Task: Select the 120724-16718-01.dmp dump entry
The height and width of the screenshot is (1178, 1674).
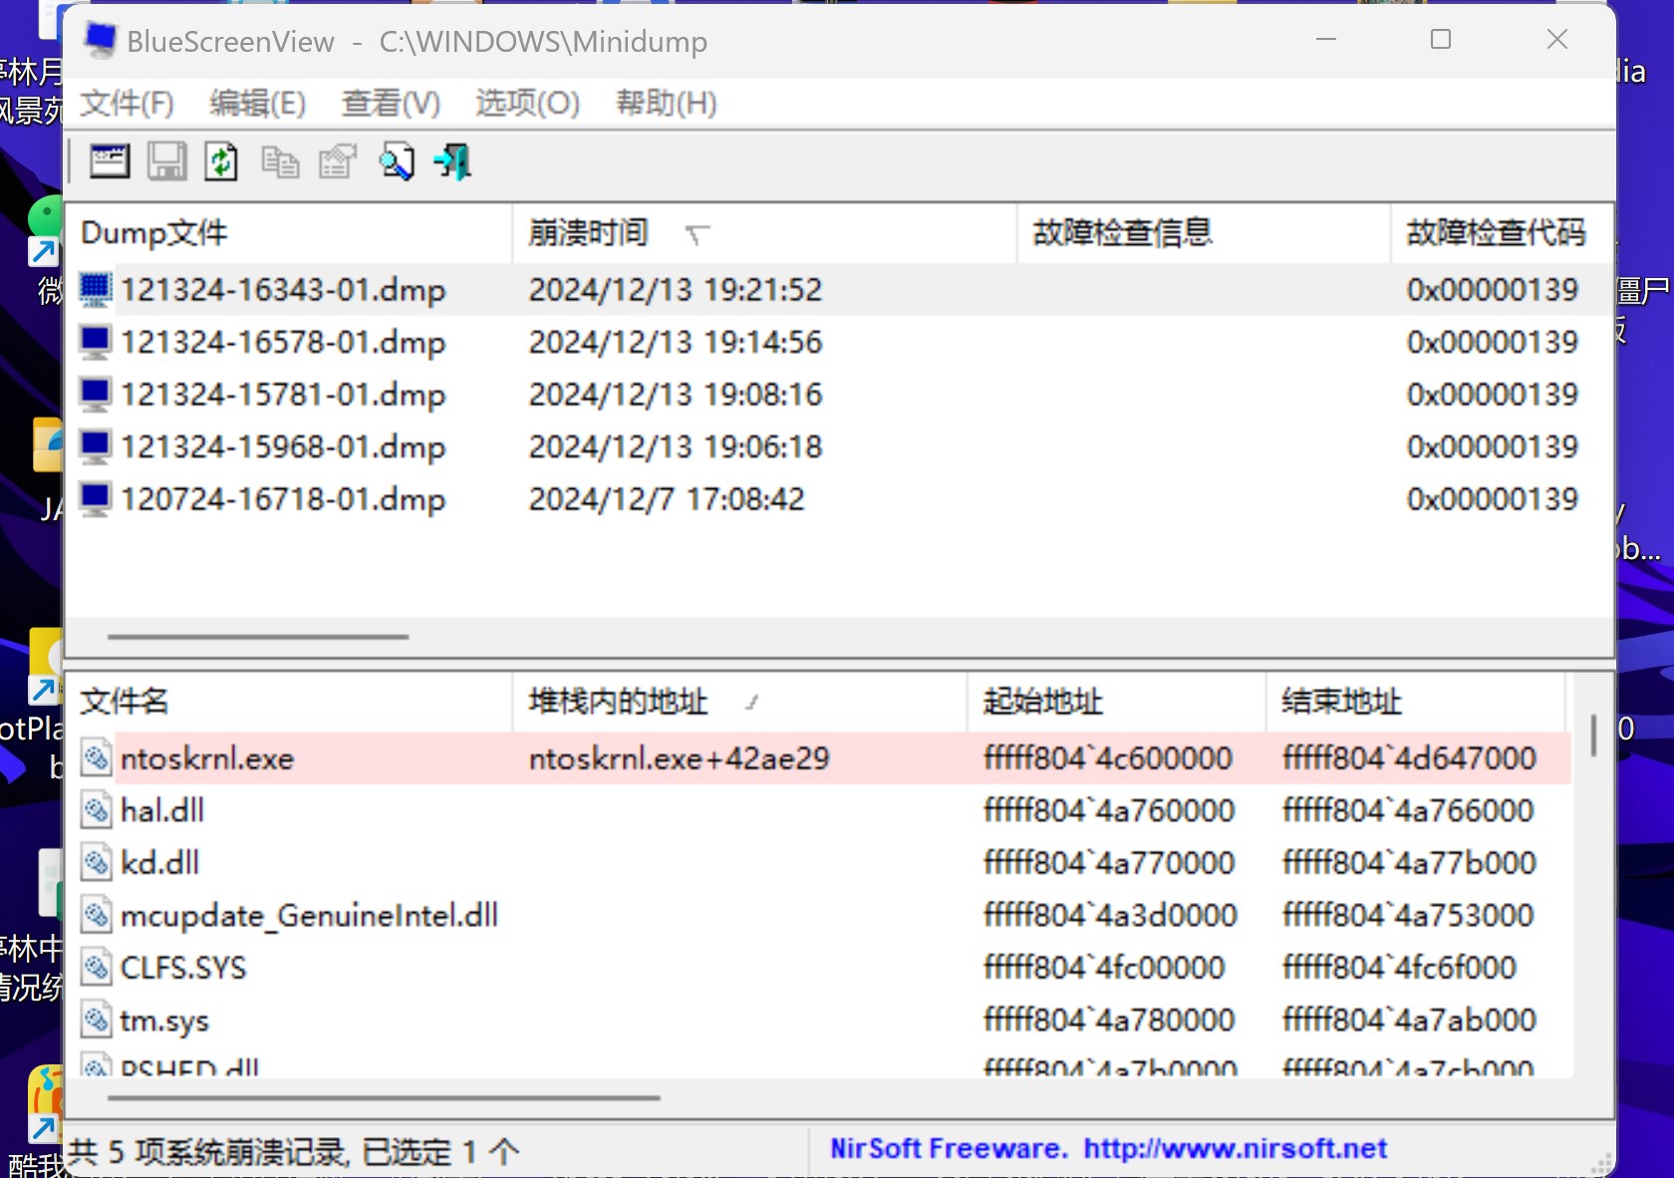Action: 282,498
